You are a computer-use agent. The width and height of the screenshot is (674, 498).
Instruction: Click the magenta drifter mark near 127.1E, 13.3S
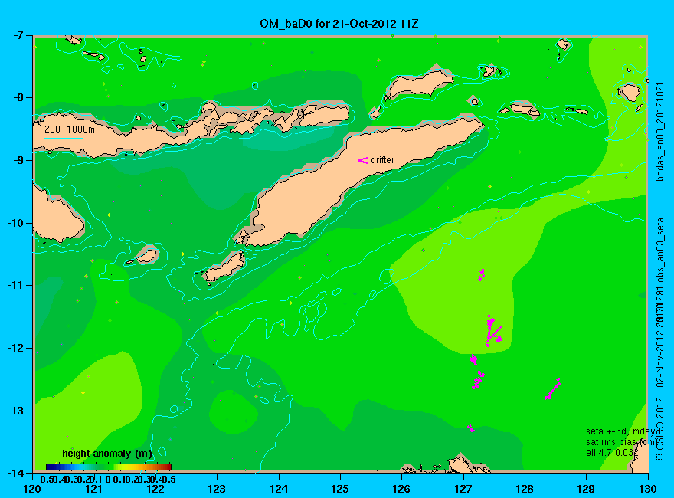click(x=471, y=428)
